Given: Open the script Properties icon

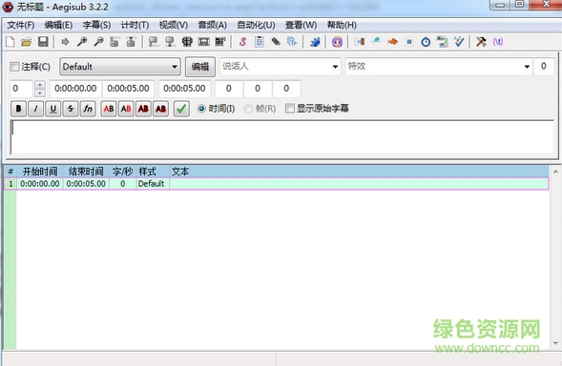Looking at the screenshot, I should coord(260,42).
